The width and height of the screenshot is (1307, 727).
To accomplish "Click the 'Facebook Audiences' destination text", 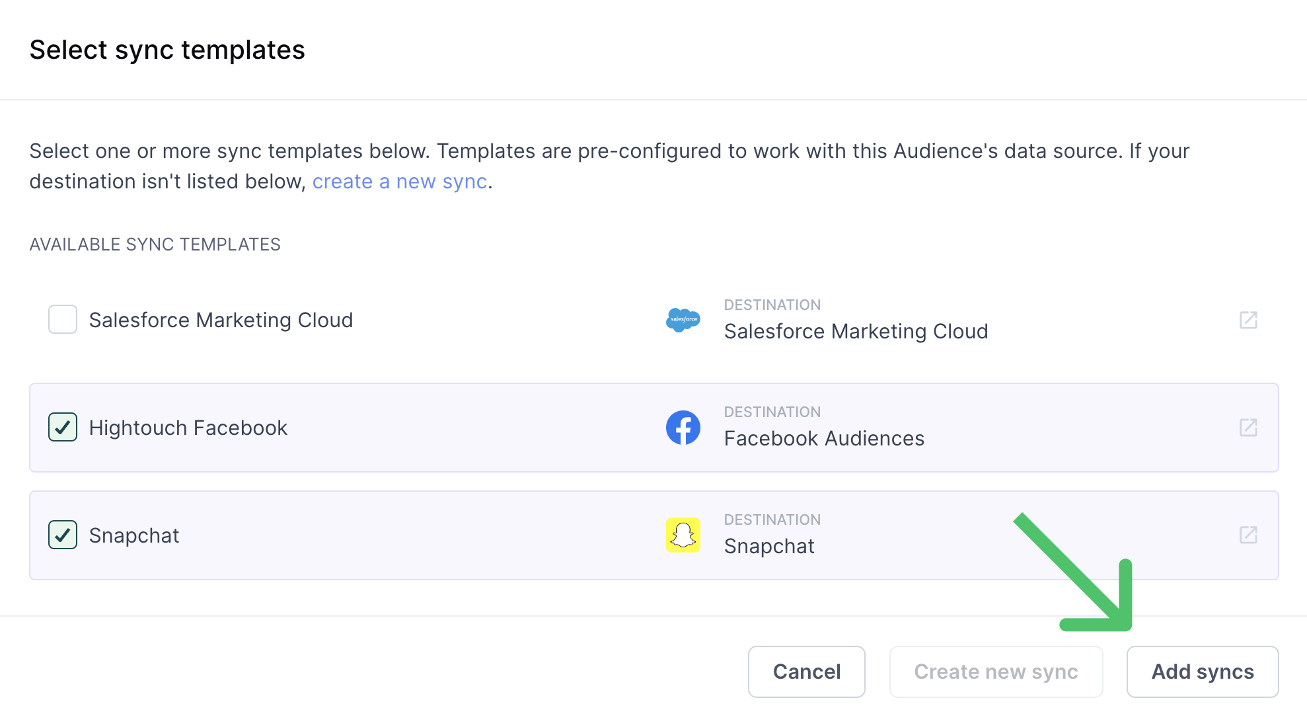I will pos(824,438).
